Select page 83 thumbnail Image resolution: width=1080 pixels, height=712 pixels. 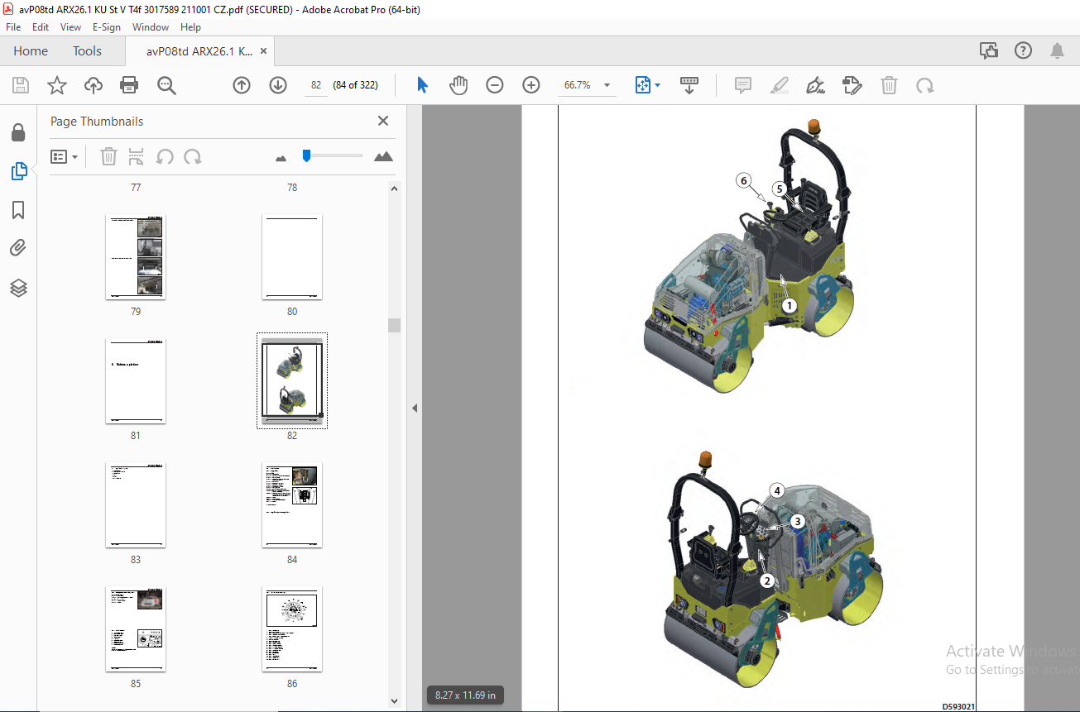coord(136,505)
